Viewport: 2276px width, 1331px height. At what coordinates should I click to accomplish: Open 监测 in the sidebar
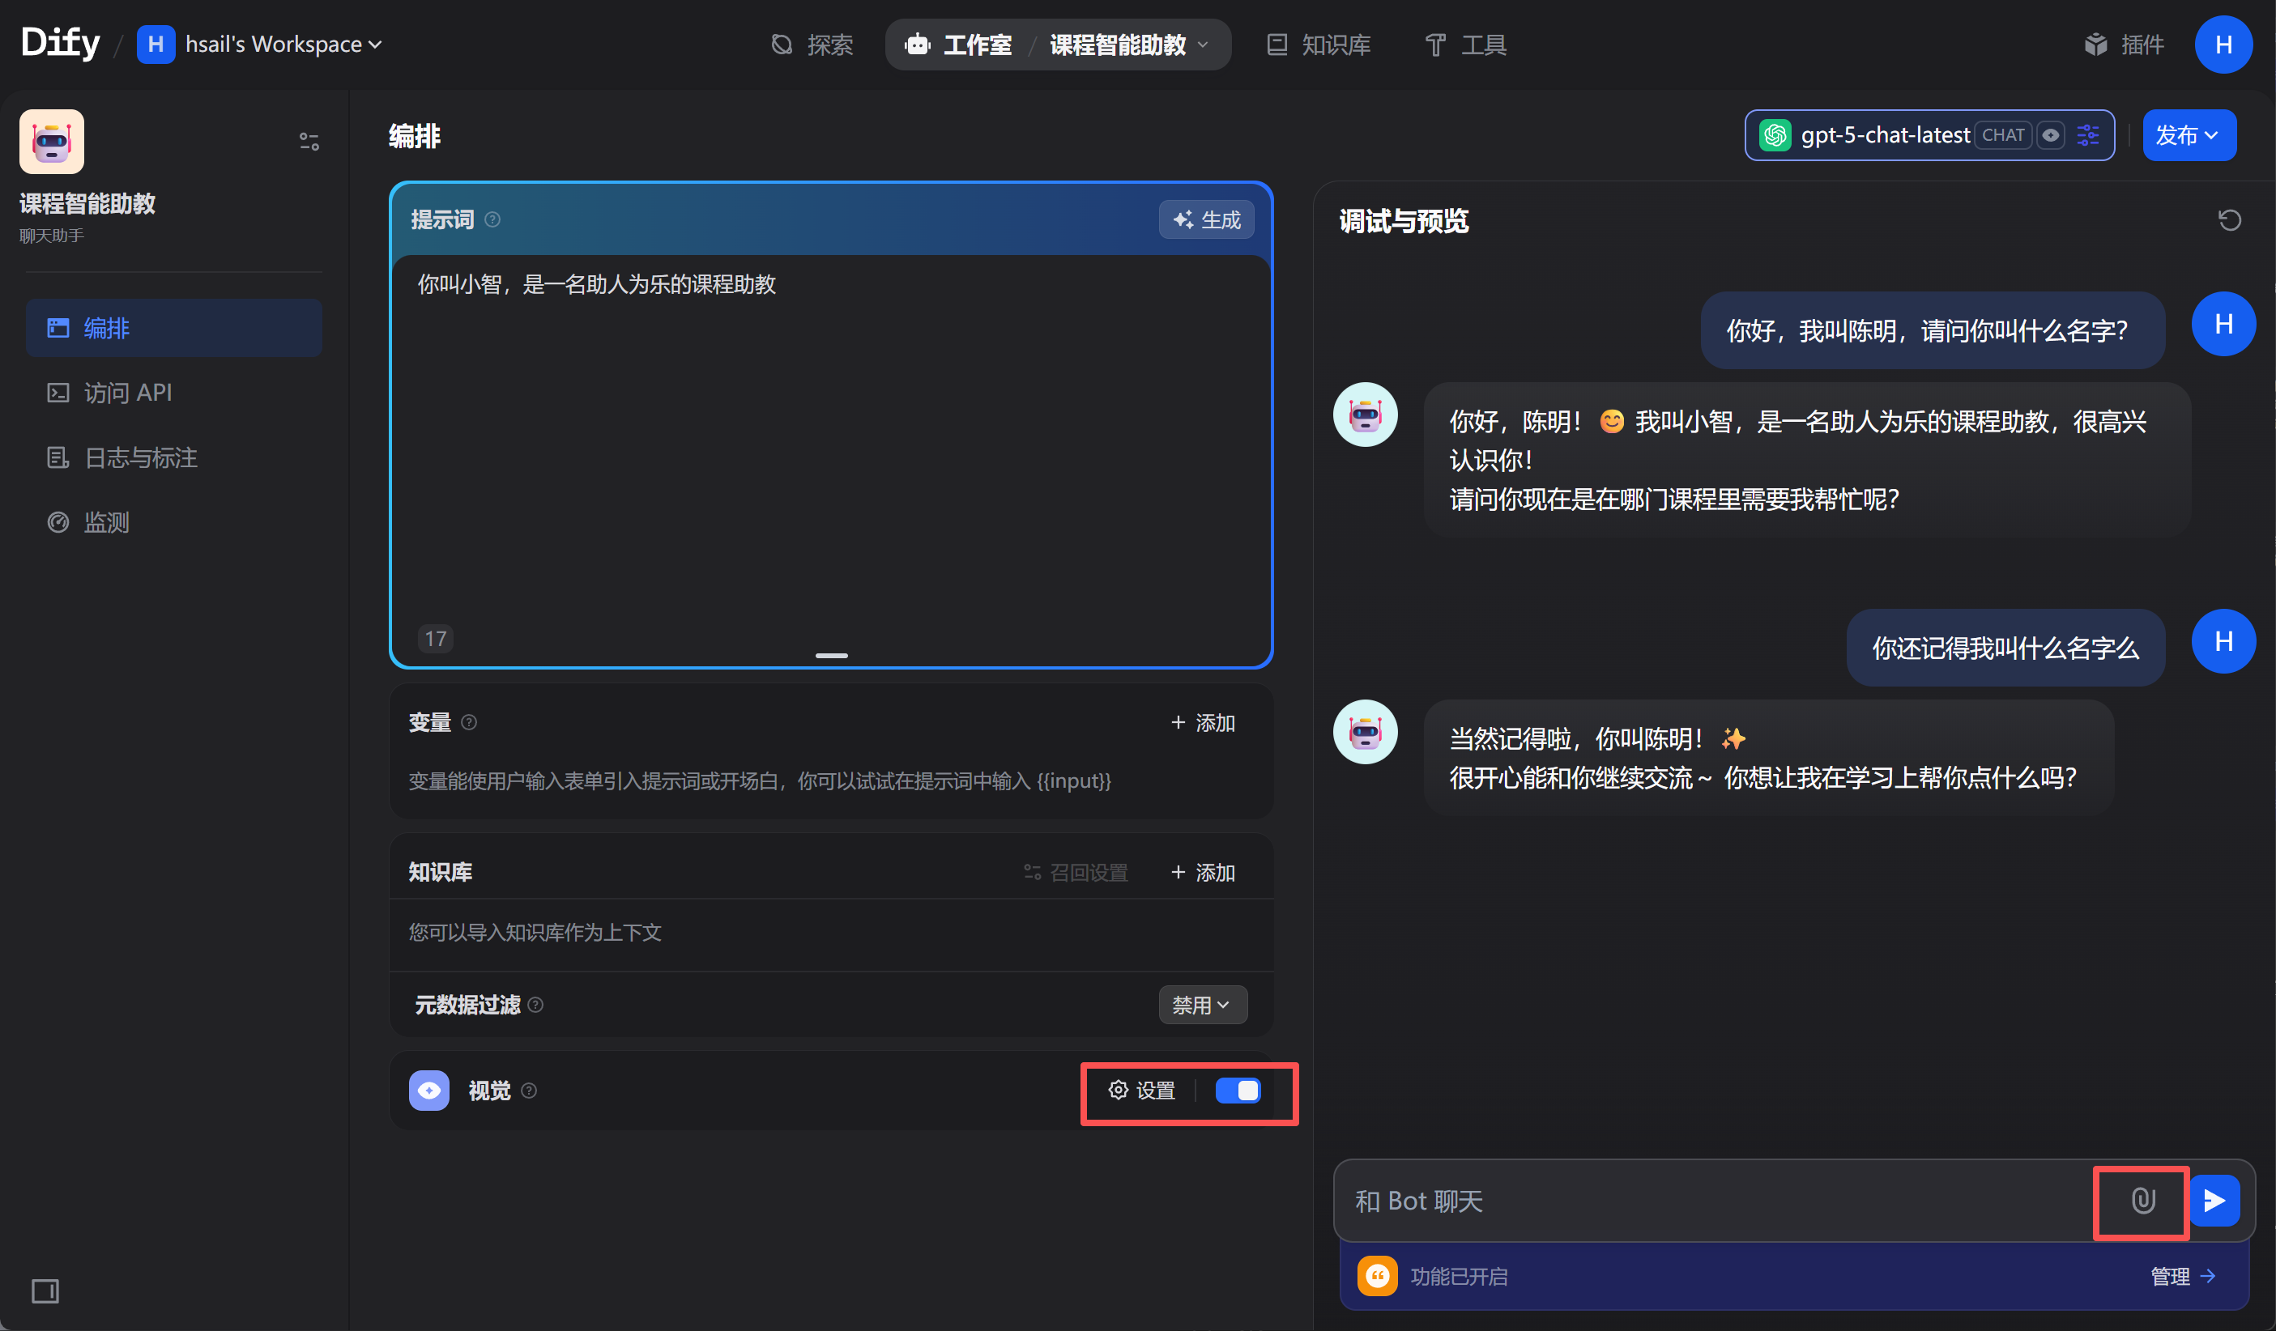(173, 522)
